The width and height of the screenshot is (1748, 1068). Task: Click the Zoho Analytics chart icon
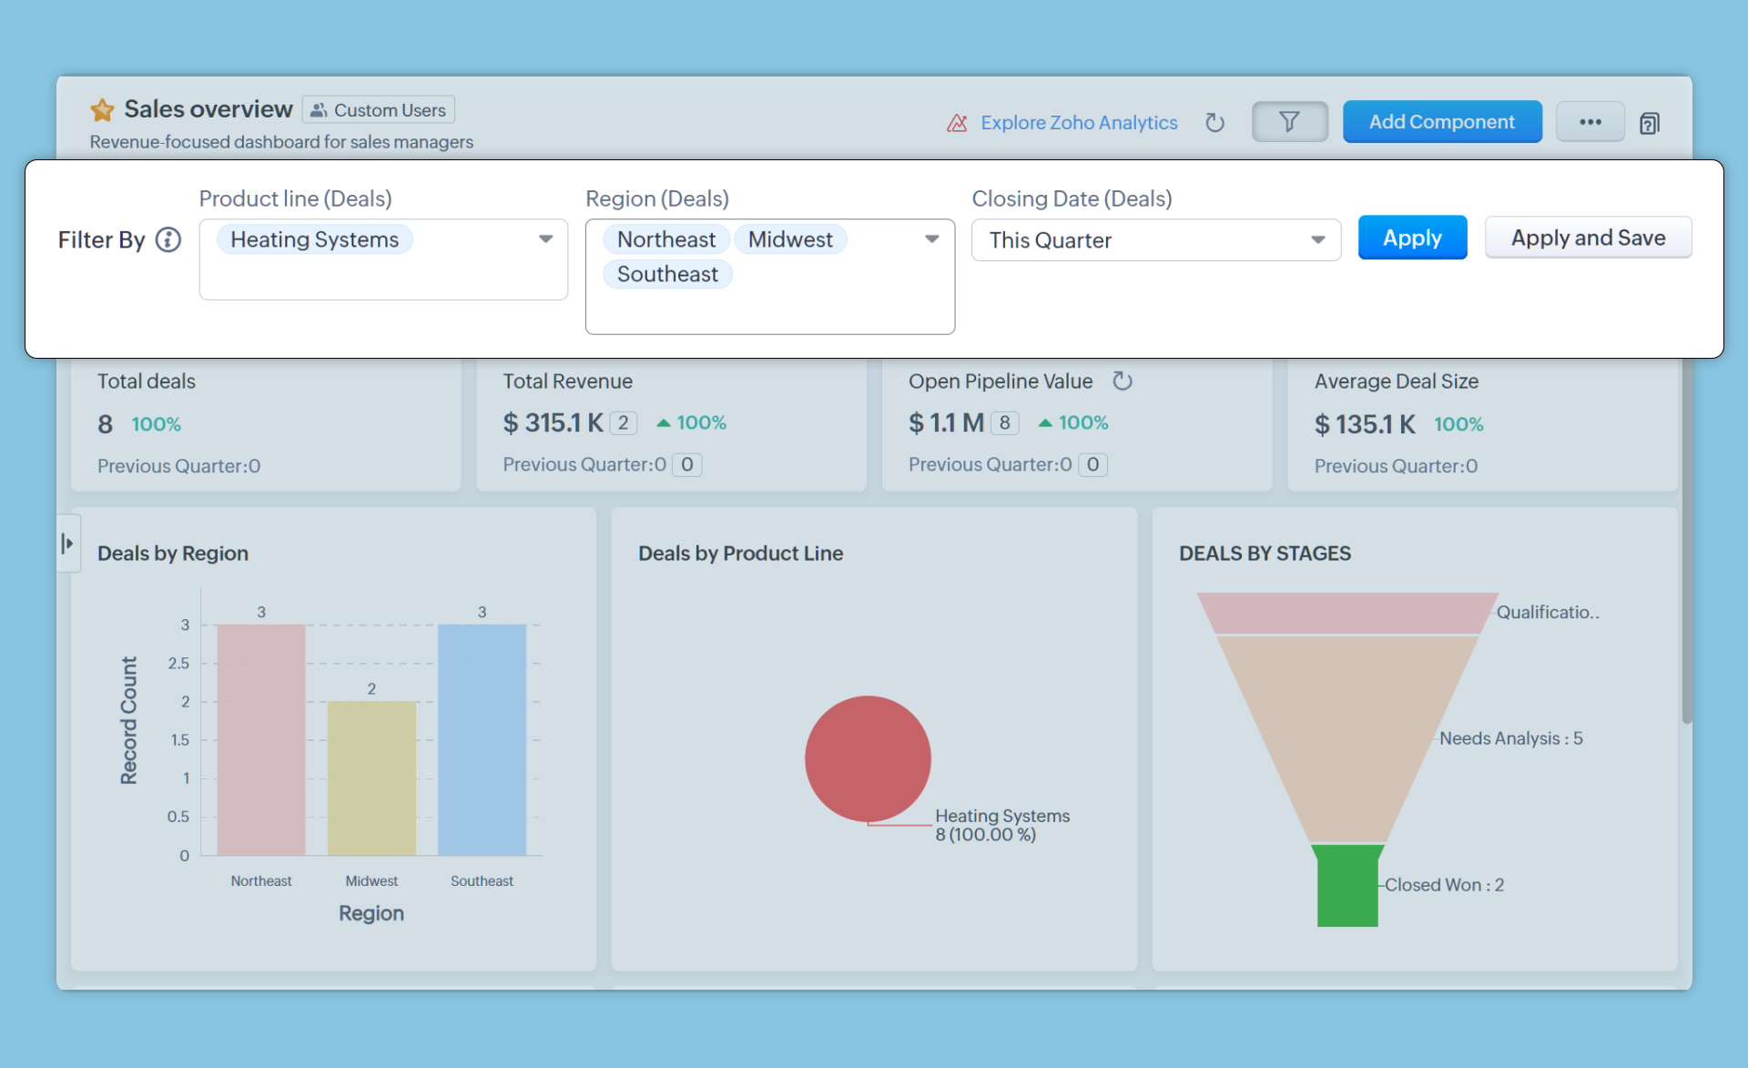click(957, 123)
